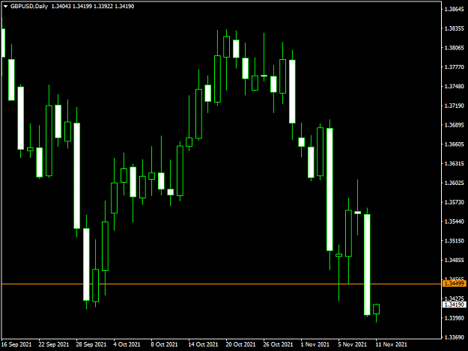Click the current price label 1.34190

pos(454,305)
